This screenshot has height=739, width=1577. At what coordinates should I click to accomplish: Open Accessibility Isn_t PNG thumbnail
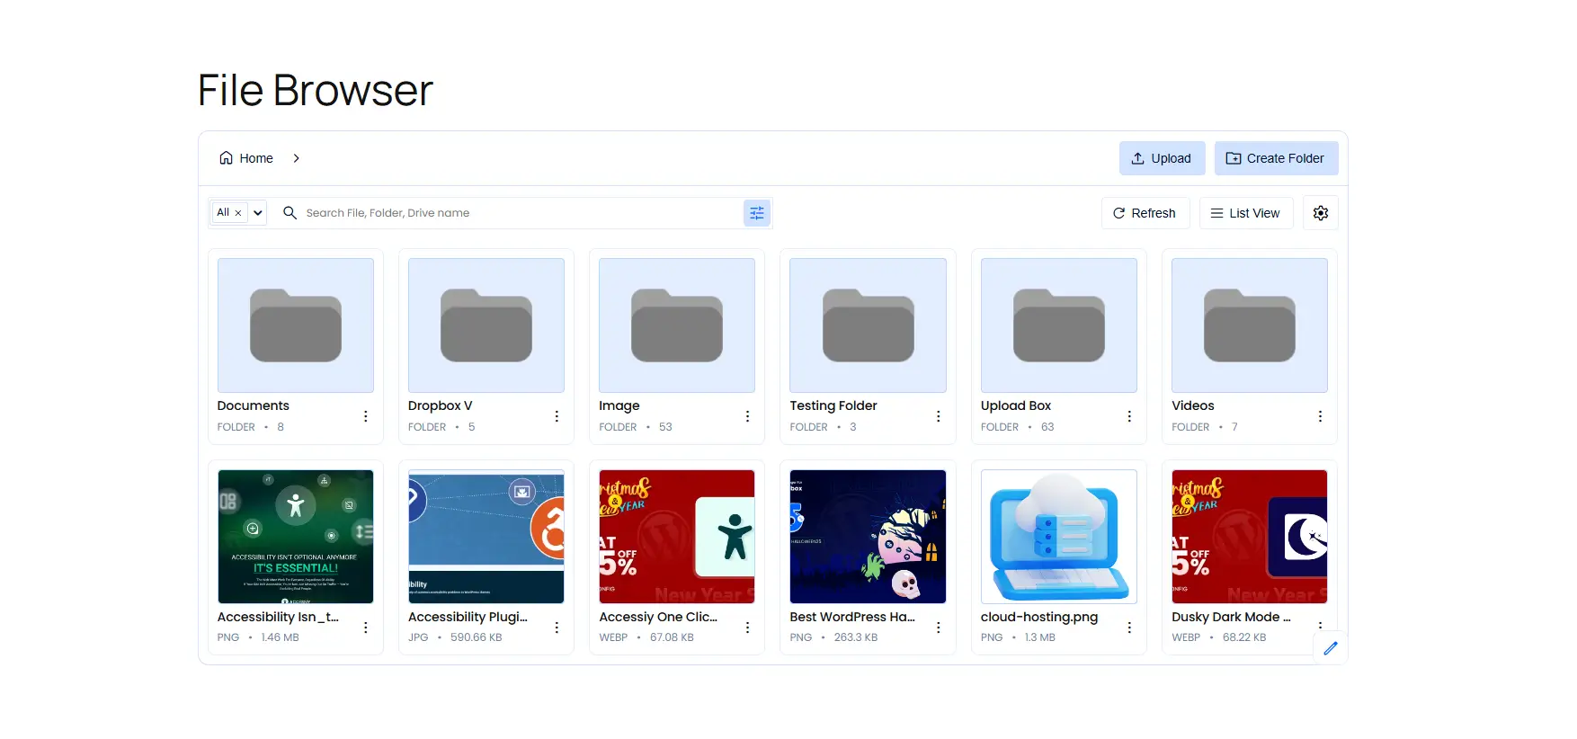click(x=296, y=537)
